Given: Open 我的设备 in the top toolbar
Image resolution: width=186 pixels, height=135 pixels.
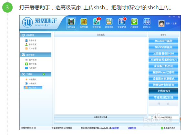Looking at the screenshot, I should pos(71,23).
